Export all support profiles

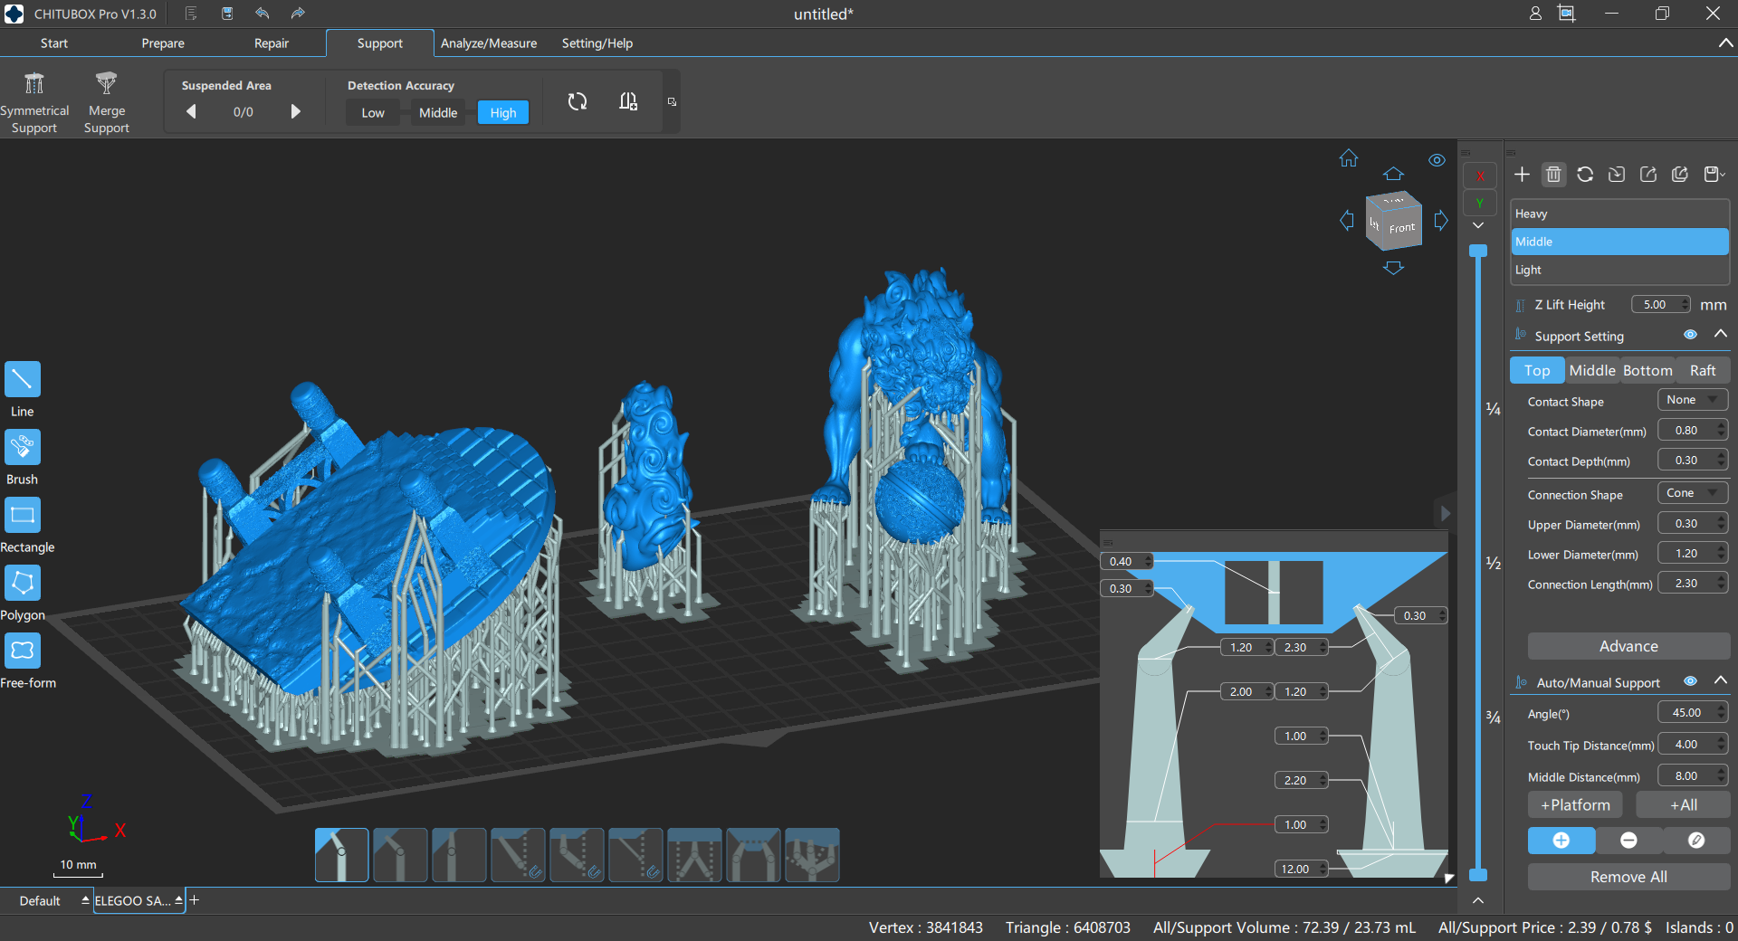[x=1680, y=175]
